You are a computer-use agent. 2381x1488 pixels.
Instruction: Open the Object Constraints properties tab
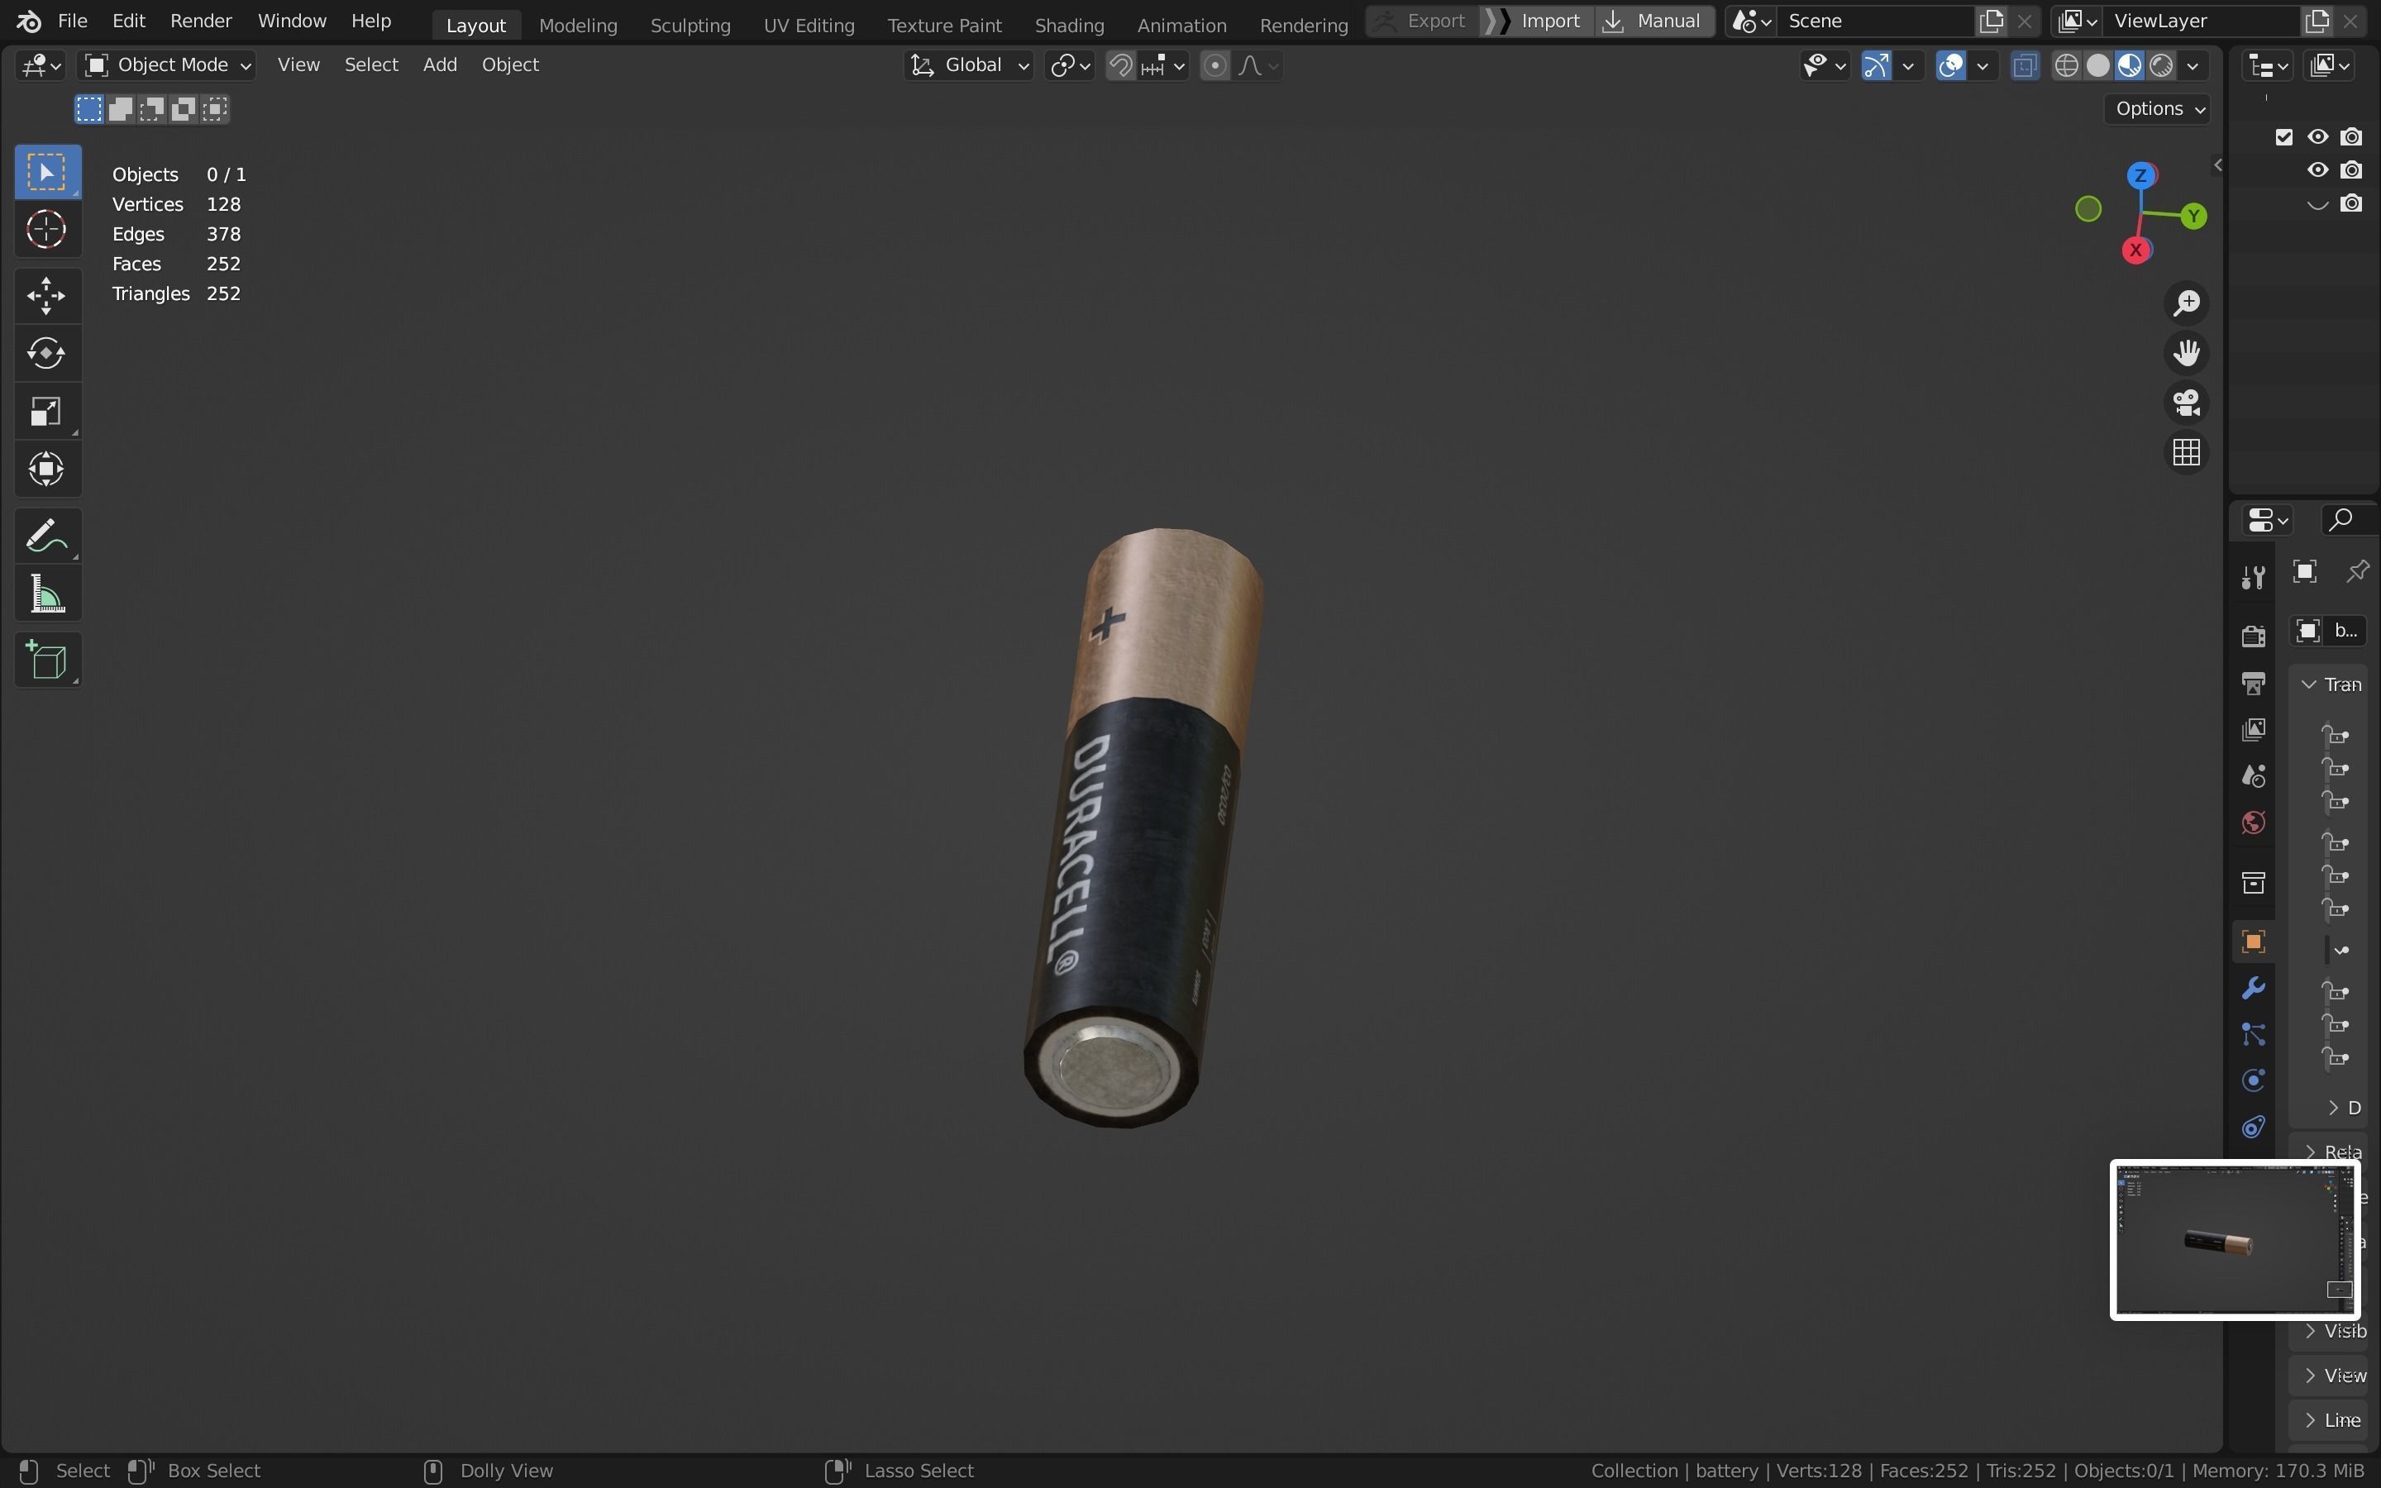point(2252,1127)
